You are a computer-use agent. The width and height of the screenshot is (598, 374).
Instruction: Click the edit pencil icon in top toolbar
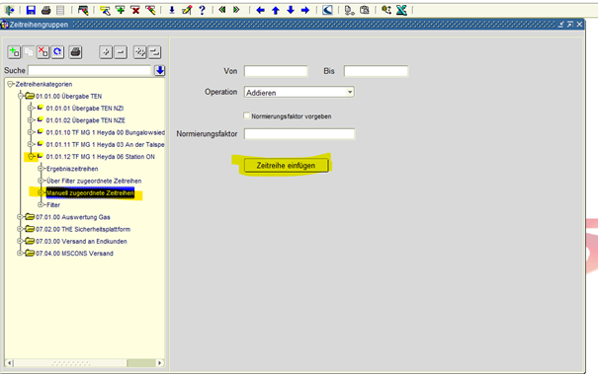[187, 10]
